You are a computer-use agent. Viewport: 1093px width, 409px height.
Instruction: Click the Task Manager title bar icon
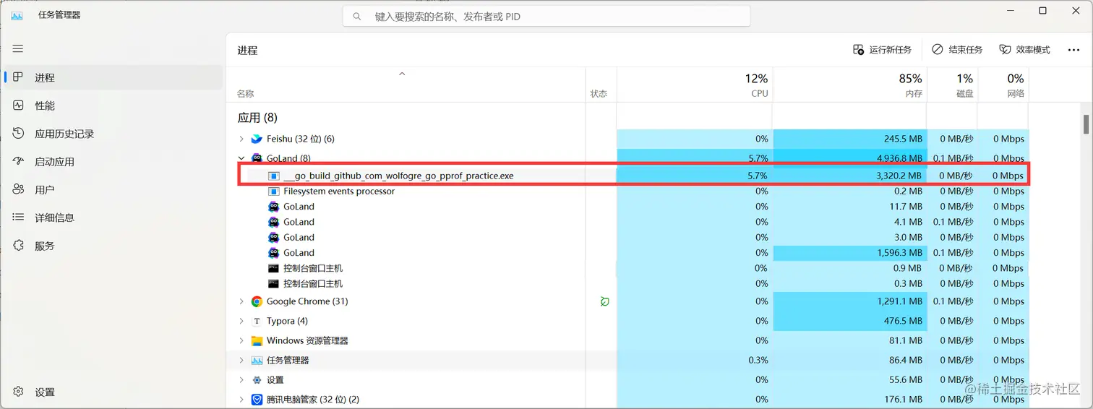coord(17,14)
